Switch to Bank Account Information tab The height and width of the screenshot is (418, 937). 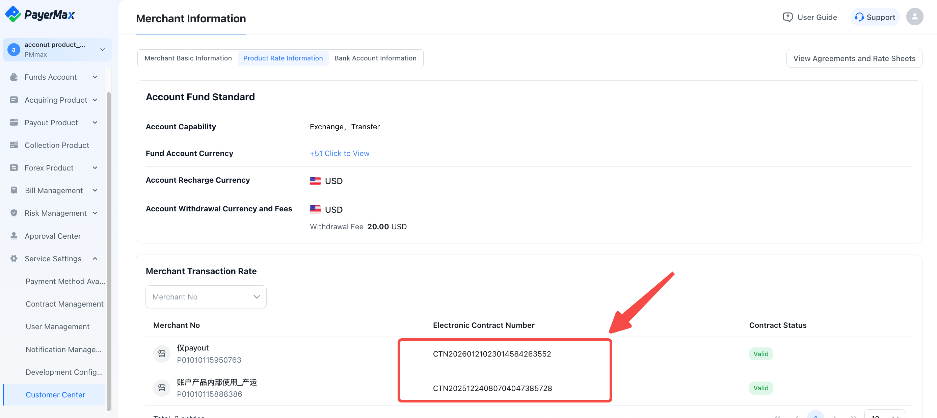click(x=375, y=58)
